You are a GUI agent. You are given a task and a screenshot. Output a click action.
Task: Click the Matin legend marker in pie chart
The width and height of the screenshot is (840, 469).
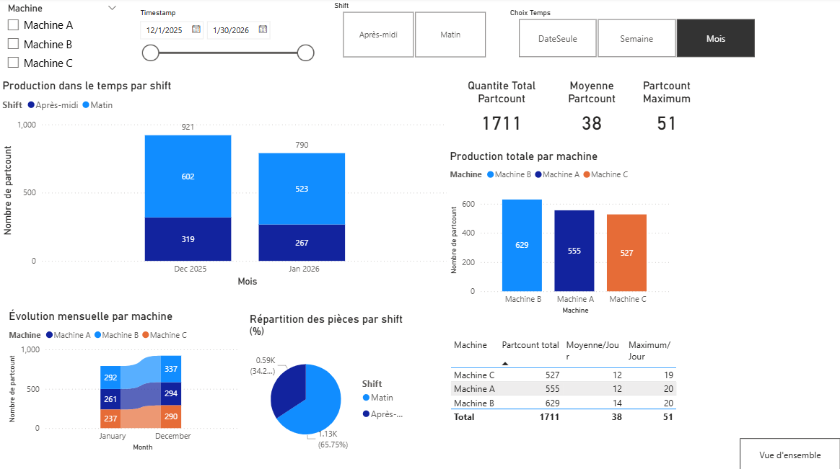pos(366,398)
